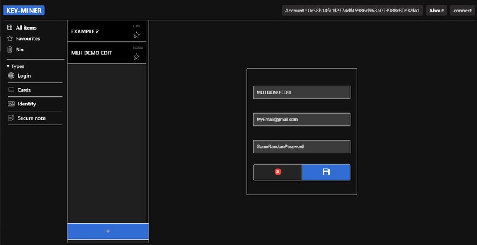Filter by Secure note type
Viewport: 477px width, 245px height.
click(x=31, y=118)
